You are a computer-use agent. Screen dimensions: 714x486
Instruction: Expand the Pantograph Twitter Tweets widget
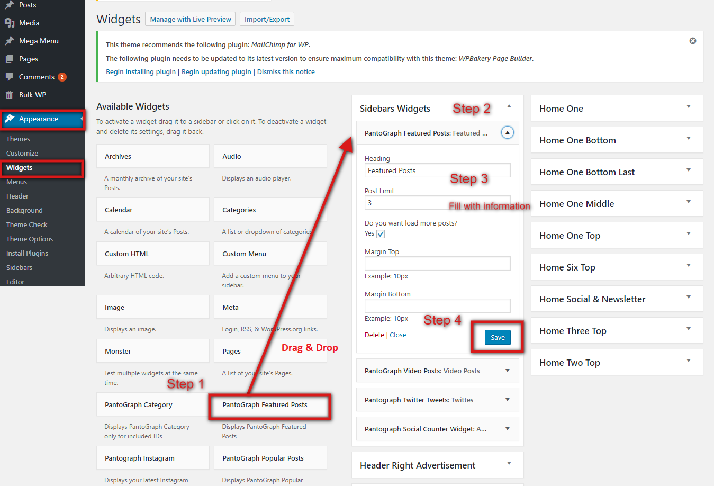point(507,400)
